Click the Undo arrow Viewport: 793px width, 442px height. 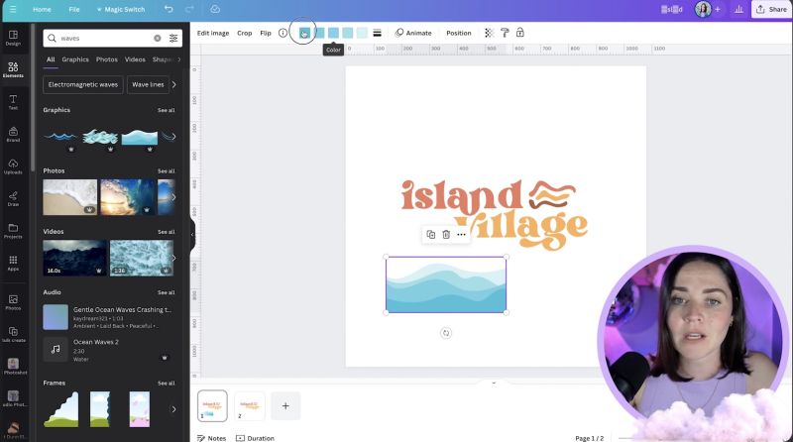169,9
